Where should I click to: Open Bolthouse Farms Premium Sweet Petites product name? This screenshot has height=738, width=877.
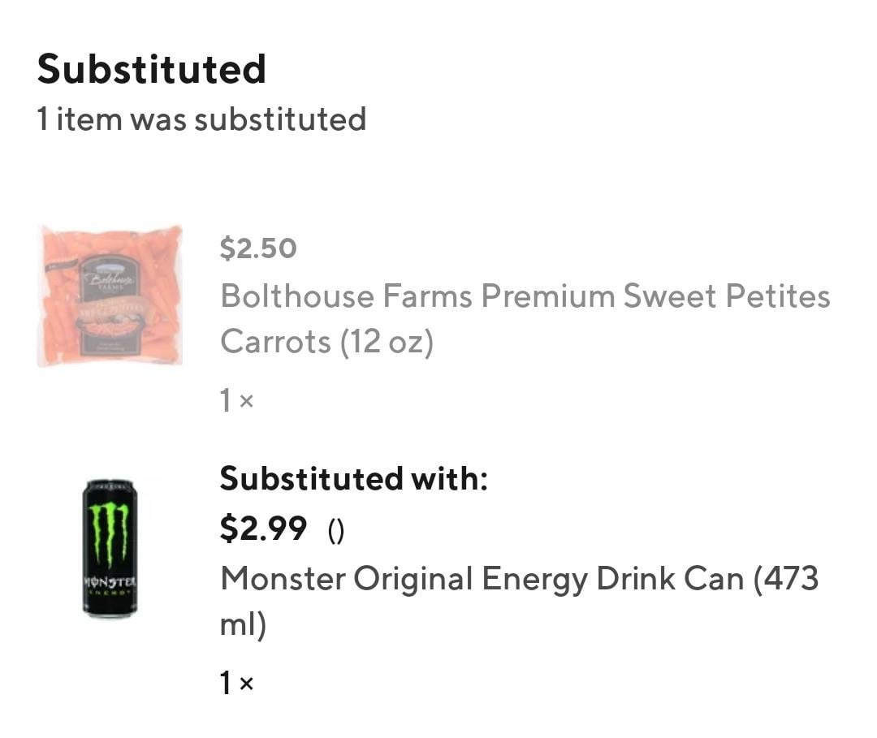pos(525,296)
